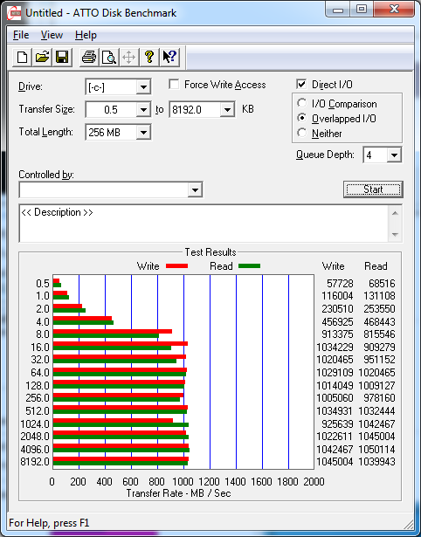Viewport: 421px width, 537px height.
Task: Activate the context help pointer icon
Action: [x=169, y=58]
